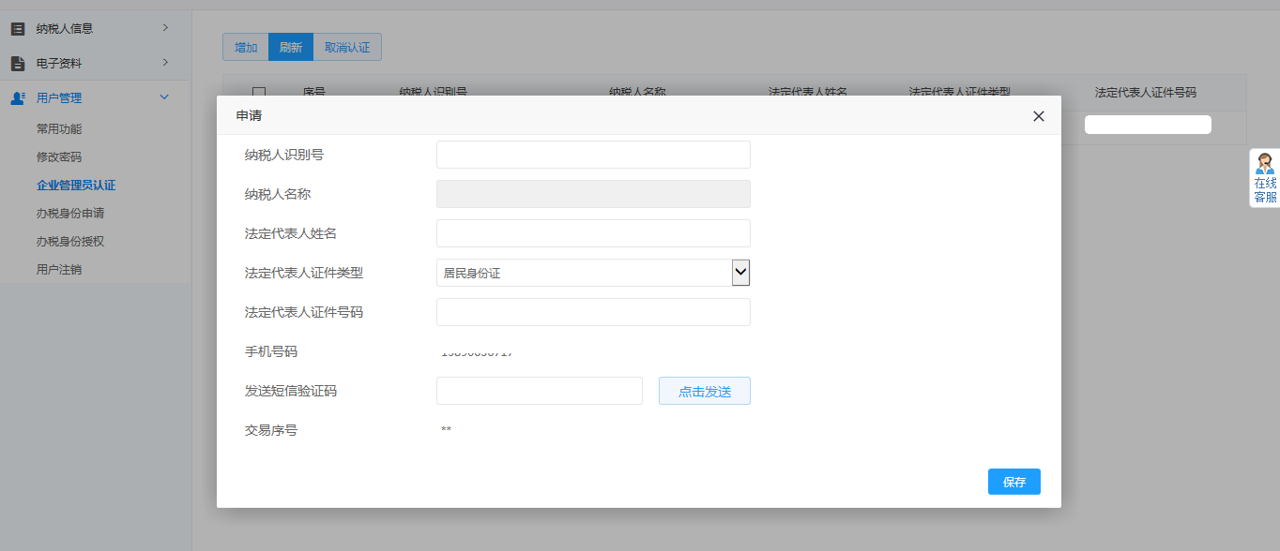This screenshot has width=1280, height=551.
Task: Click the 纳税人识别号 input field
Action: click(592, 155)
